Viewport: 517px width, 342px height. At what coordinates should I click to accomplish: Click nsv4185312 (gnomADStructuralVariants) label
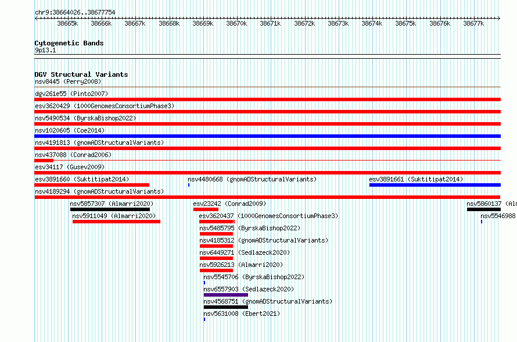[x=264, y=240]
